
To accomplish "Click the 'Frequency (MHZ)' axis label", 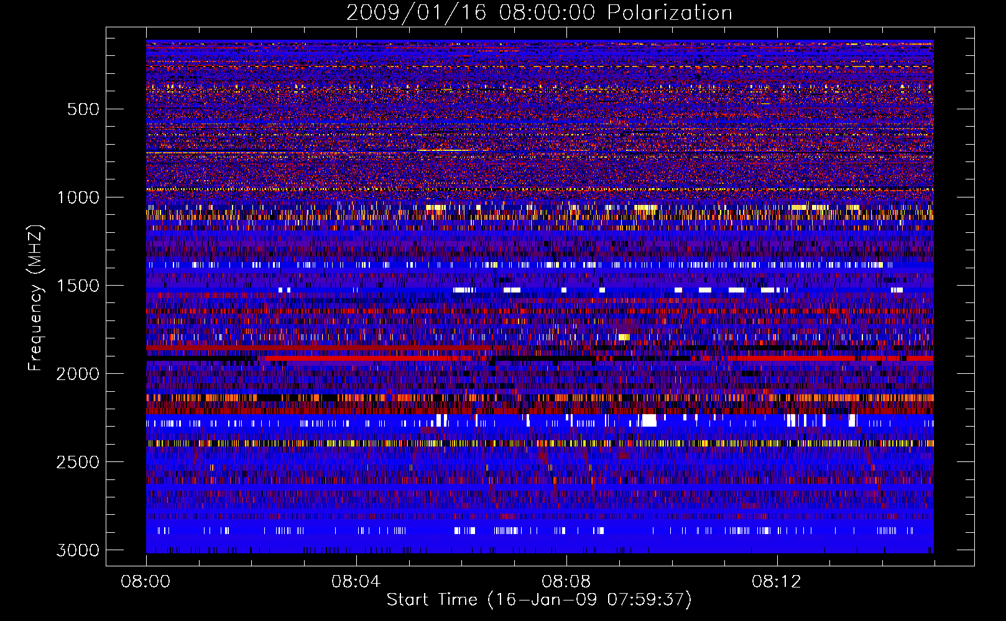I will click(36, 298).
